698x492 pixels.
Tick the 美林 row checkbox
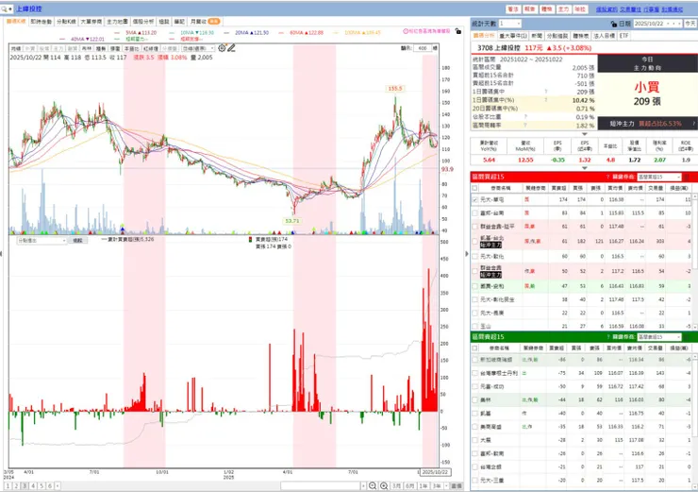474,399
